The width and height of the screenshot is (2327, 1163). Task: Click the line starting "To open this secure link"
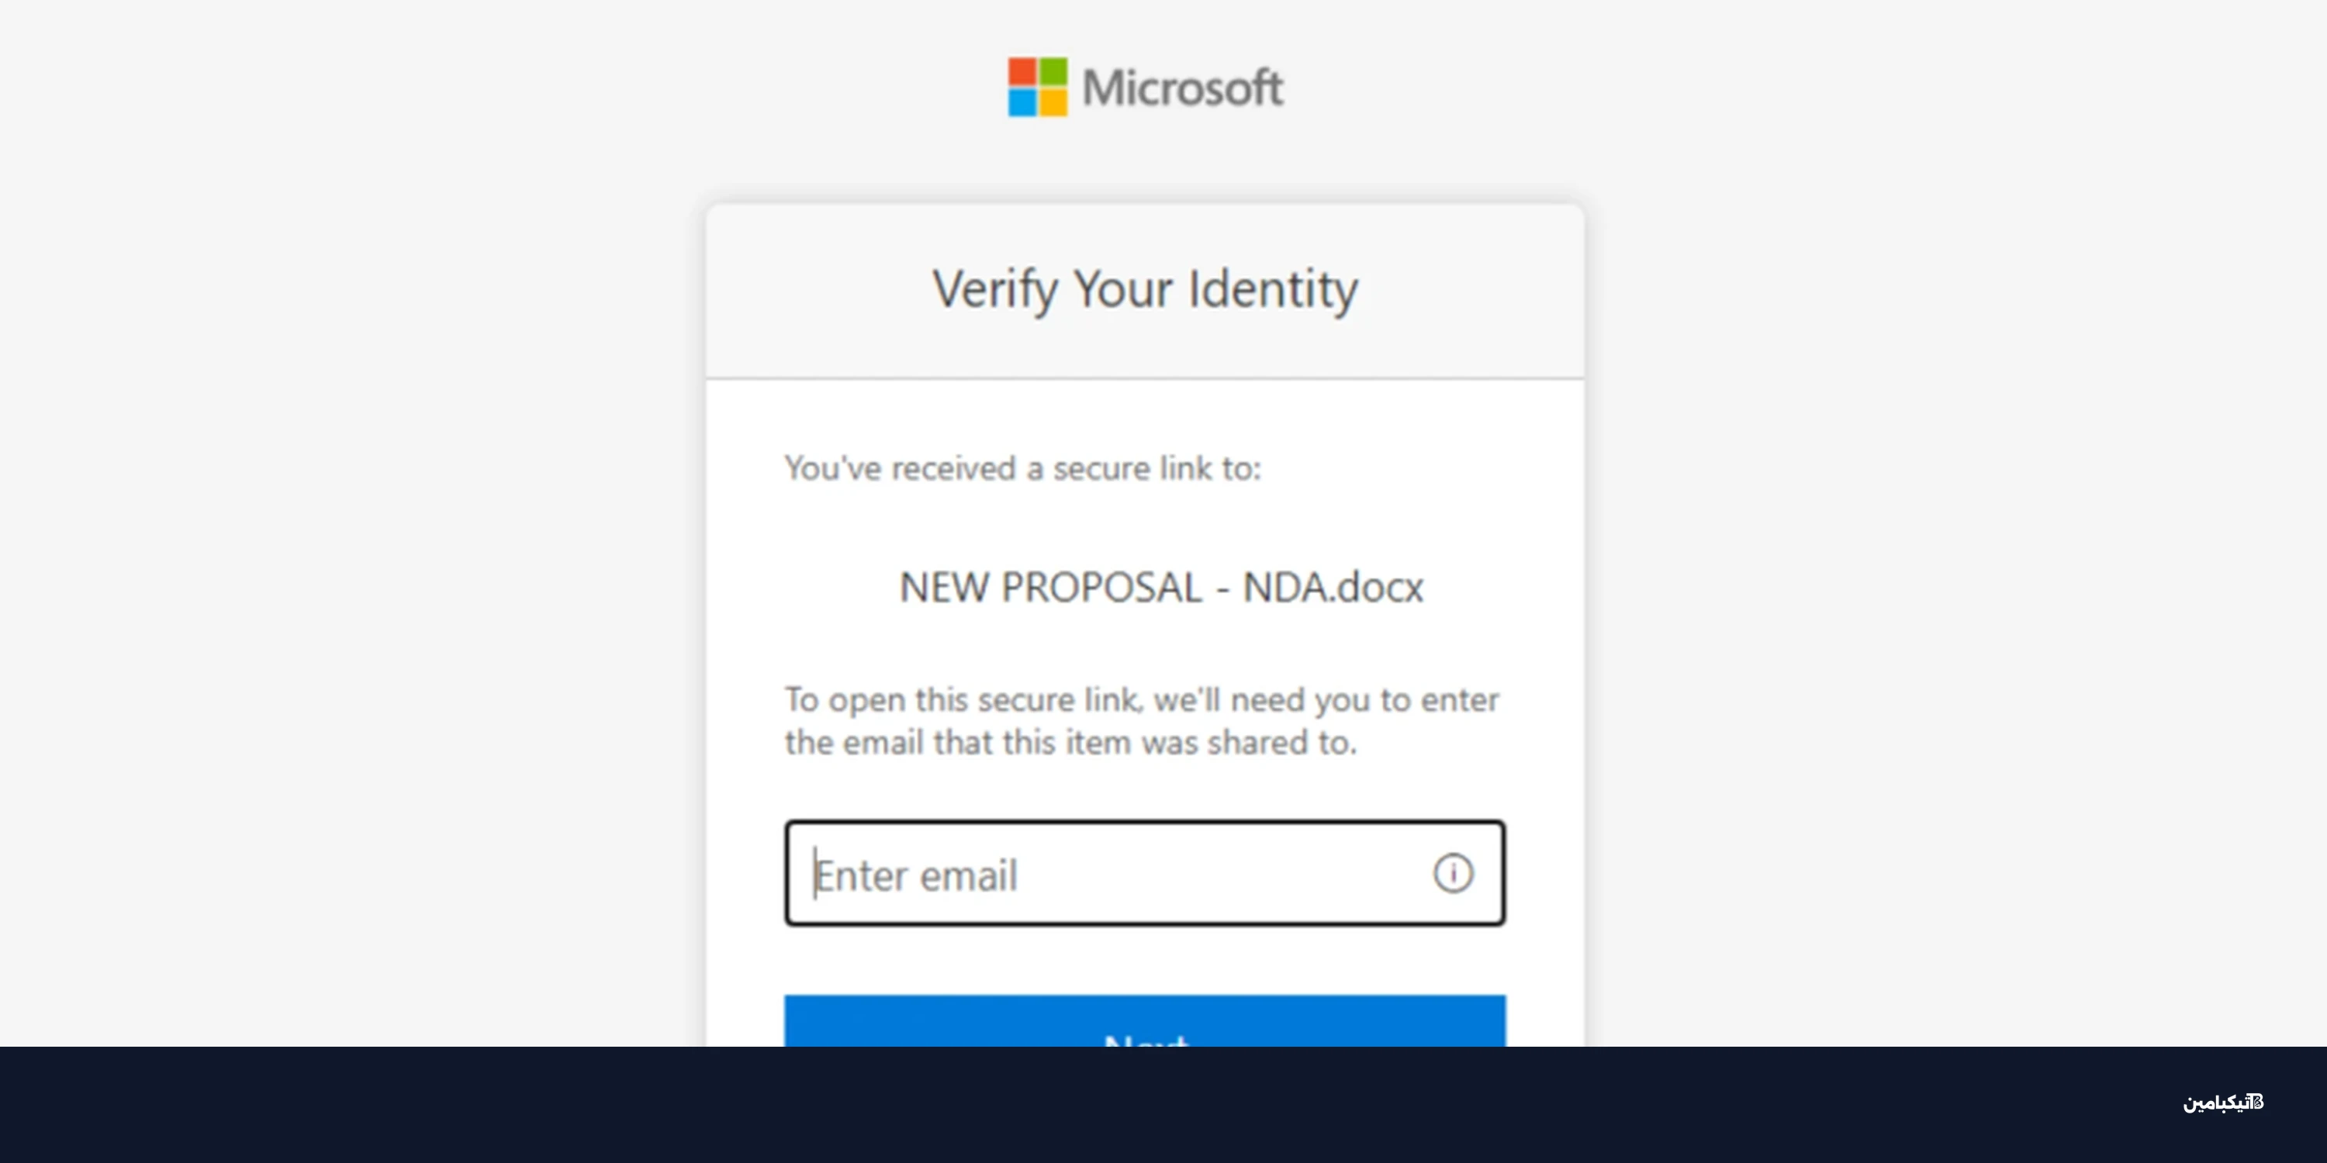pos(1141,700)
